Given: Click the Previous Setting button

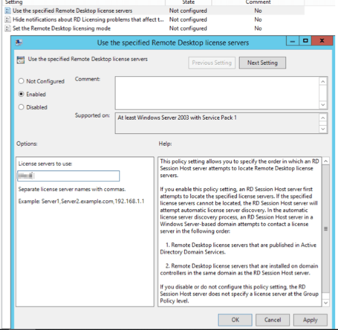Looking at the screenshot, I should 212,63.
